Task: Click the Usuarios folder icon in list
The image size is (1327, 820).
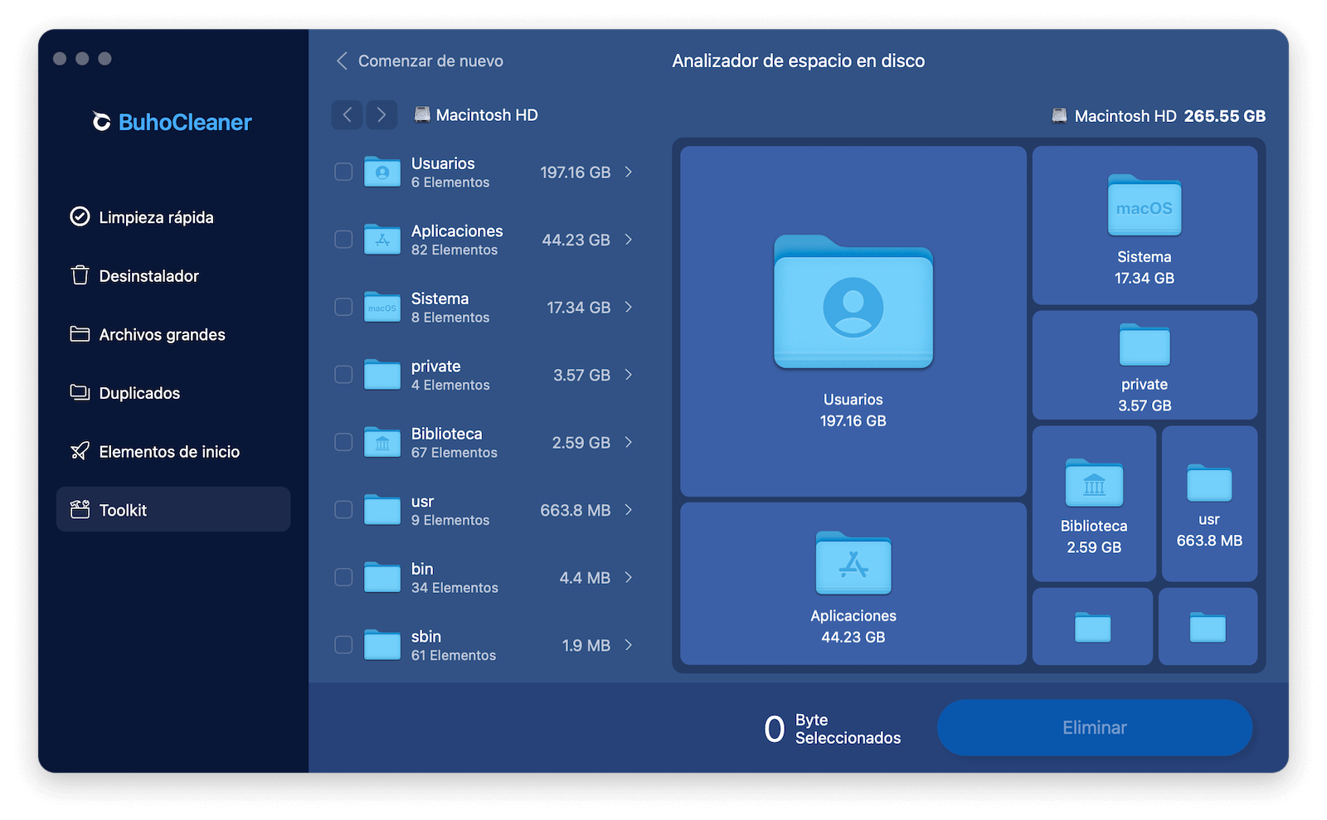Action: tap(382, 172)
